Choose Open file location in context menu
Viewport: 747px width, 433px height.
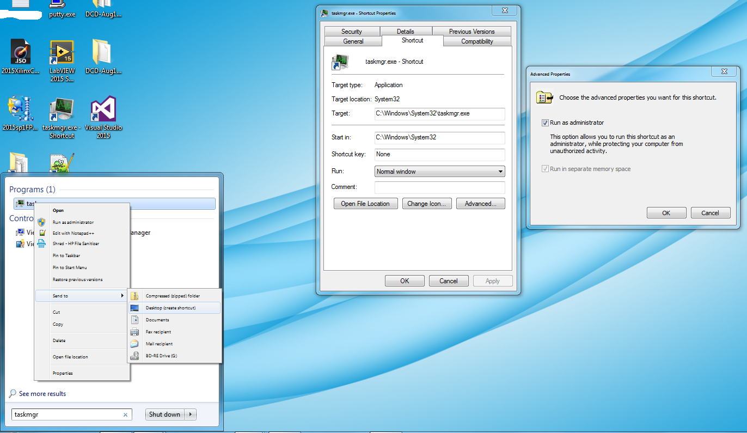[x=70, y=357]
